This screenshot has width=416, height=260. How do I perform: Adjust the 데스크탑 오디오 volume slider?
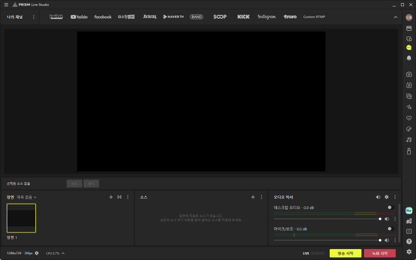(x=328, y=219)
